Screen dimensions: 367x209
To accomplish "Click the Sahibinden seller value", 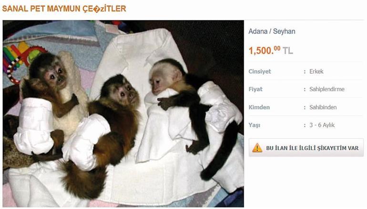I will pos(323,107).
